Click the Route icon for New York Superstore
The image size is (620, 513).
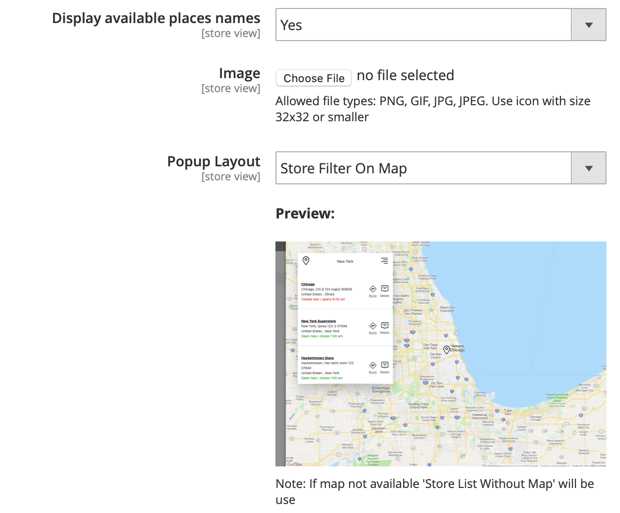[x=373, y=326]
